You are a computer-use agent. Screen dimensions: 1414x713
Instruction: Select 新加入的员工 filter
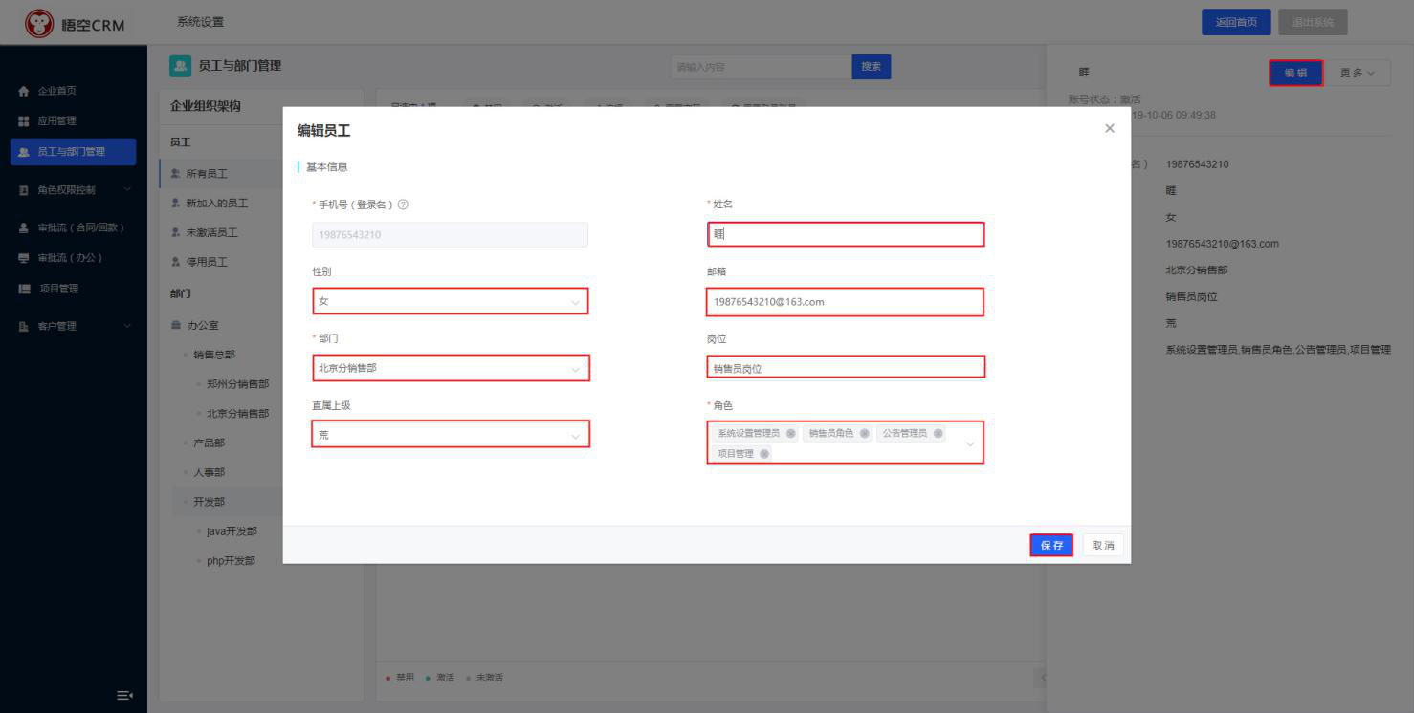(216, 204)
